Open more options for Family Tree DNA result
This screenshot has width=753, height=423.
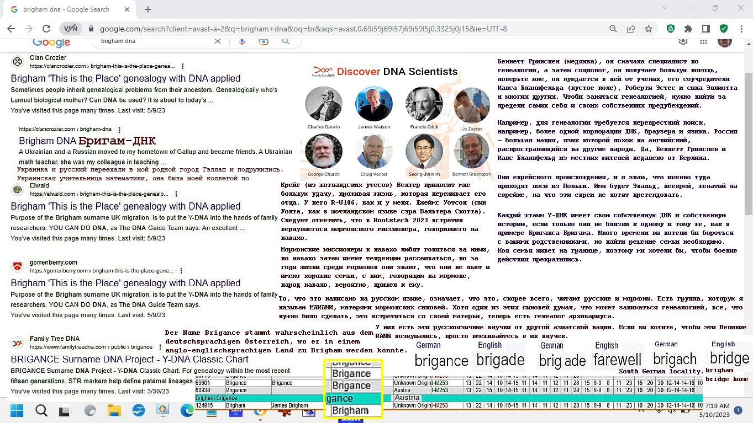(160, 347)
